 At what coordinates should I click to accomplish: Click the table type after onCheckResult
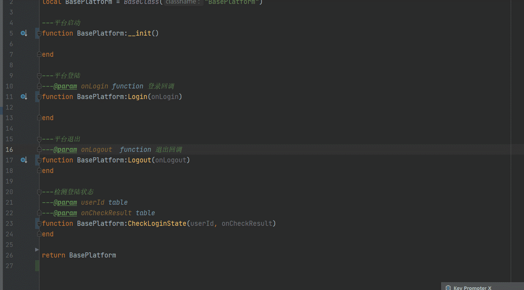click(145, 213)
